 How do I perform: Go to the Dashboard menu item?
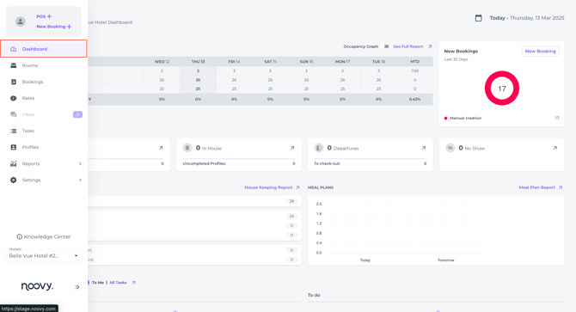coord(44,49)
